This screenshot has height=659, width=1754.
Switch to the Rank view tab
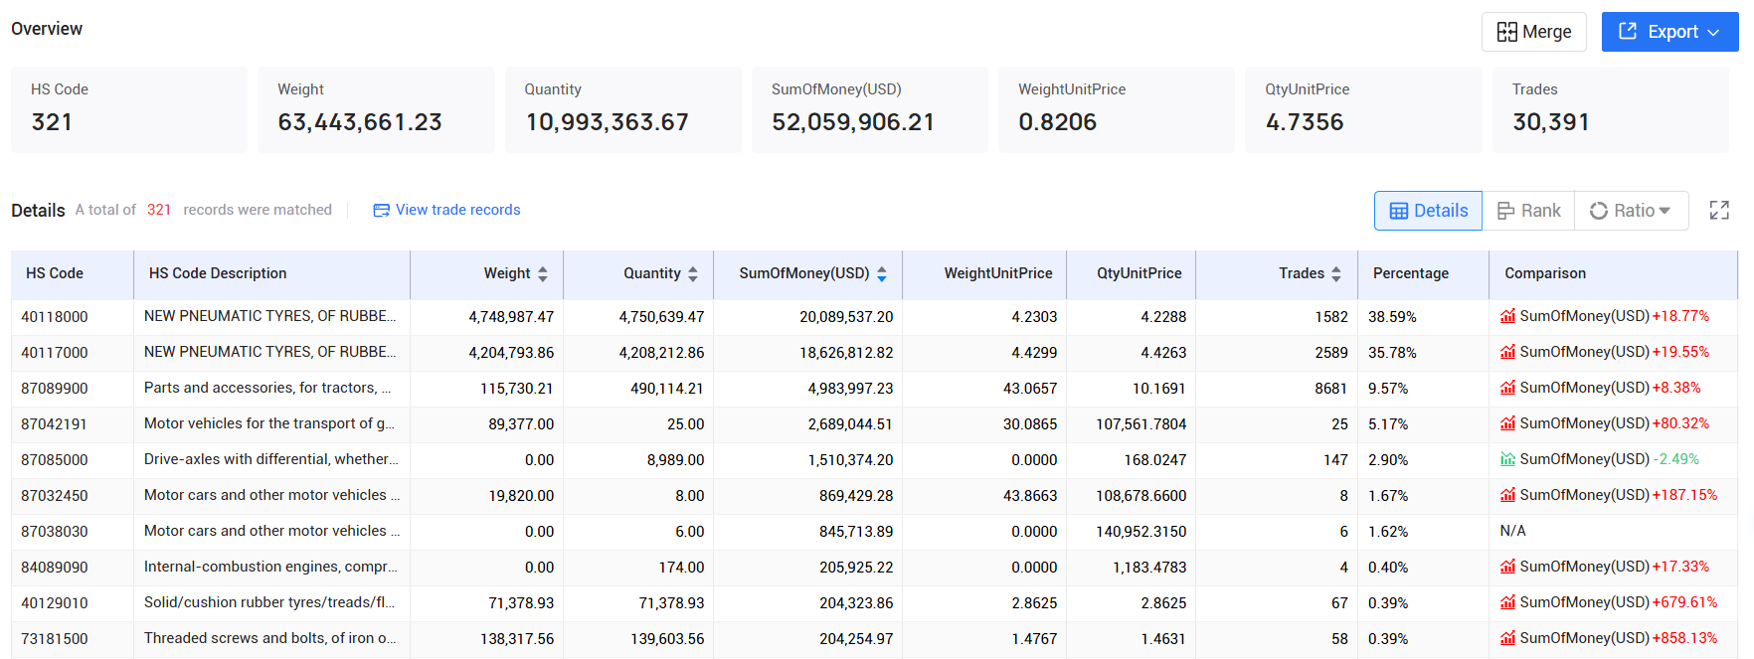click(x=1528, y=211)
